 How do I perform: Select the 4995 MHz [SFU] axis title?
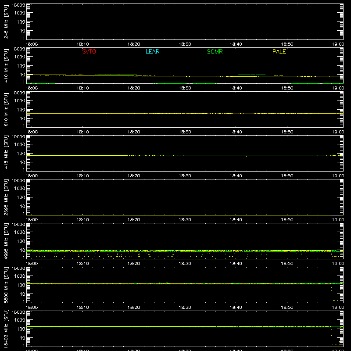coord(6,241)
